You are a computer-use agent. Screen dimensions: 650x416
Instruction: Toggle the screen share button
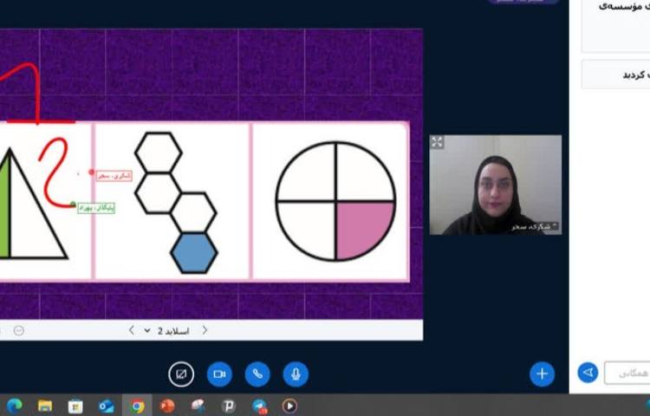[x=181, y=374]
